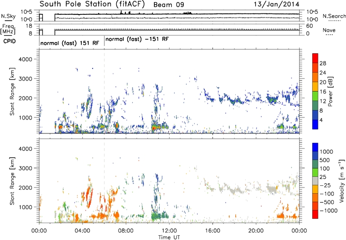
Task: Click 'normal (fast) 151 RF' text
Action: 70,43
